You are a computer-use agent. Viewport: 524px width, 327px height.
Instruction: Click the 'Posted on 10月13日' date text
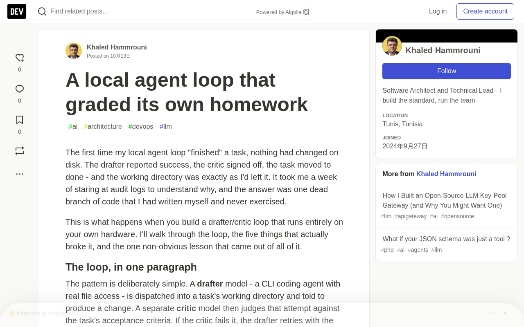coord(109,56)
